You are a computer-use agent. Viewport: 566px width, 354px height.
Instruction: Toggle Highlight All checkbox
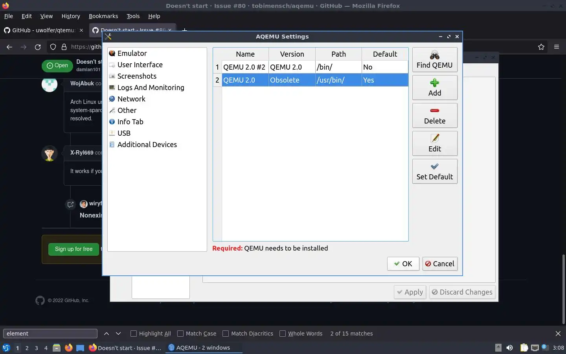(134, 334)
